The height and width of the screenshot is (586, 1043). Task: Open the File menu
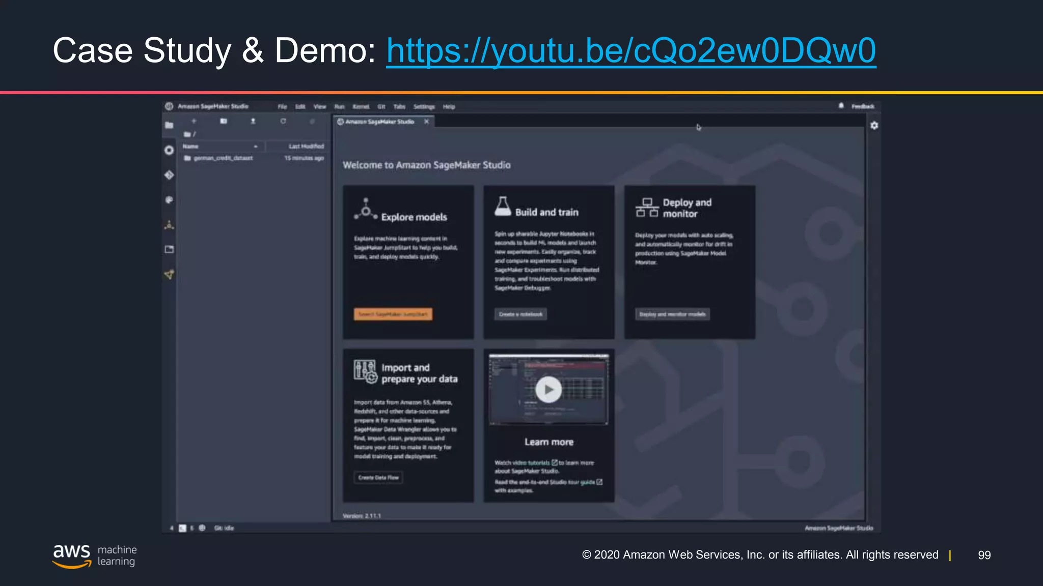tap(282, 107)
